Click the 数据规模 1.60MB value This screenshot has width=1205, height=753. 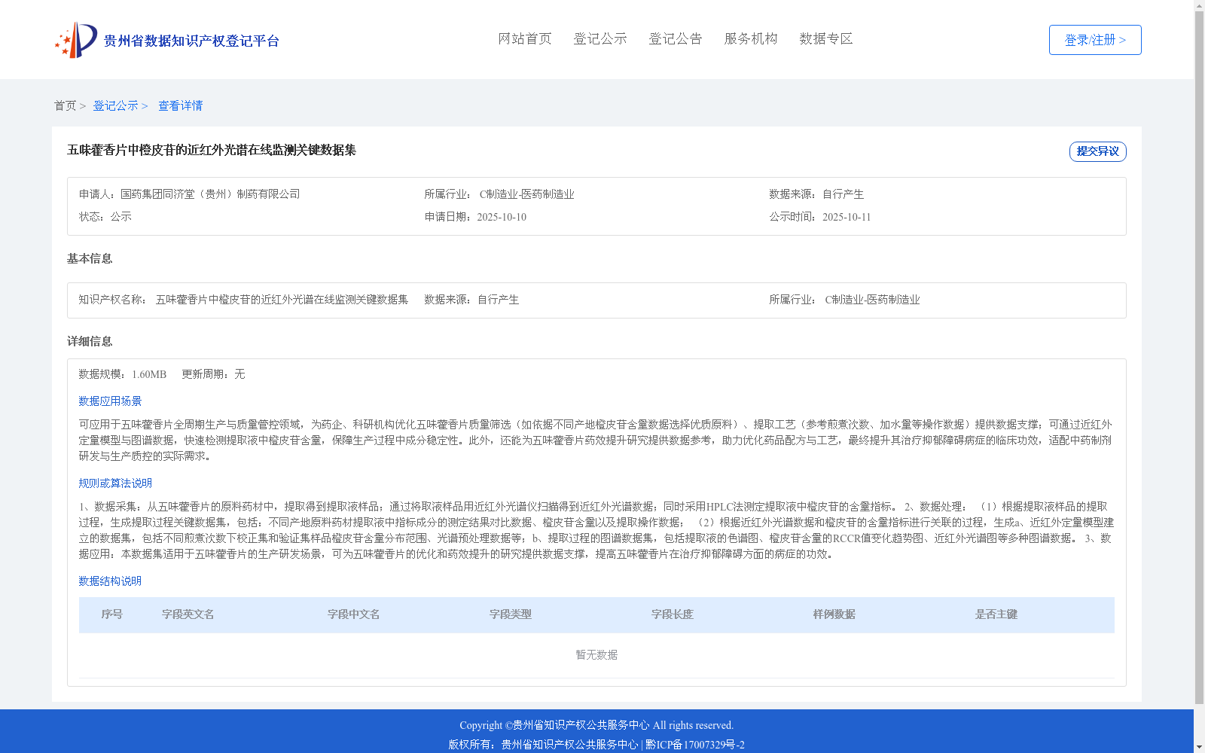click(149, 374)
